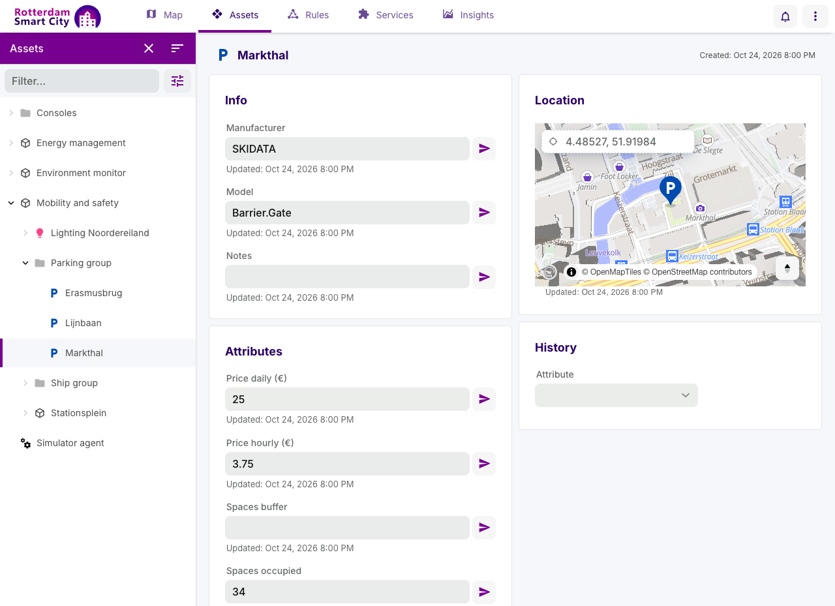Image resolution: width=835 pixels, height=606 pixels.
Task: Open the notifications bell
Action: coord(785,16)
